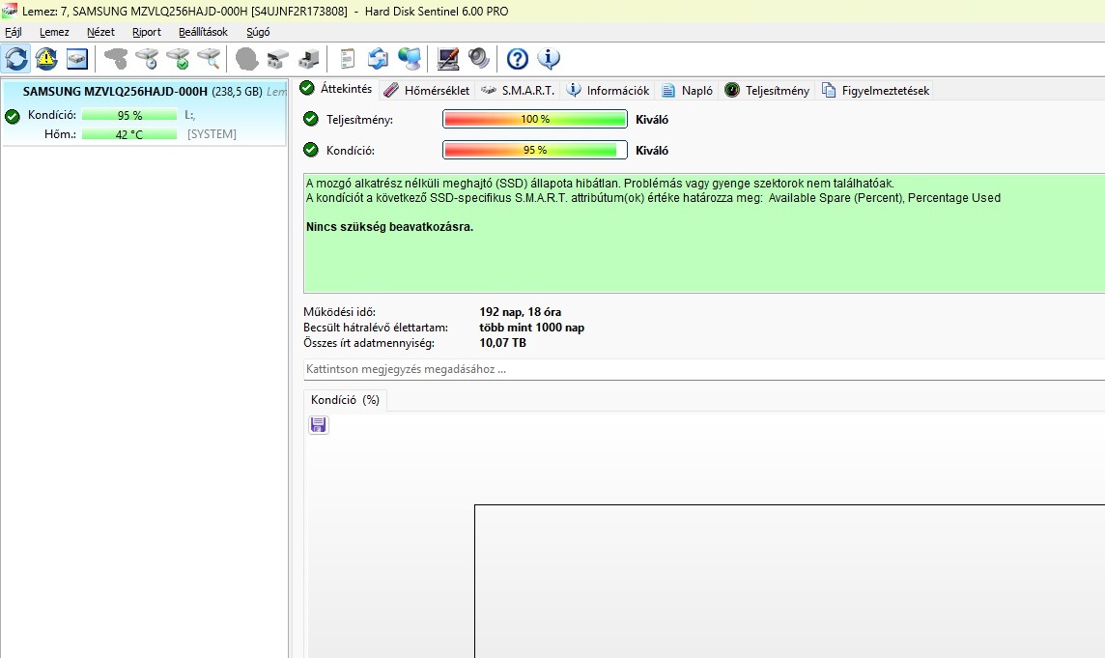Screen dimensions: 1105x658
Task: Click the Kondíció 95 % bar in the overview panel
Action: tap(535, 150)
